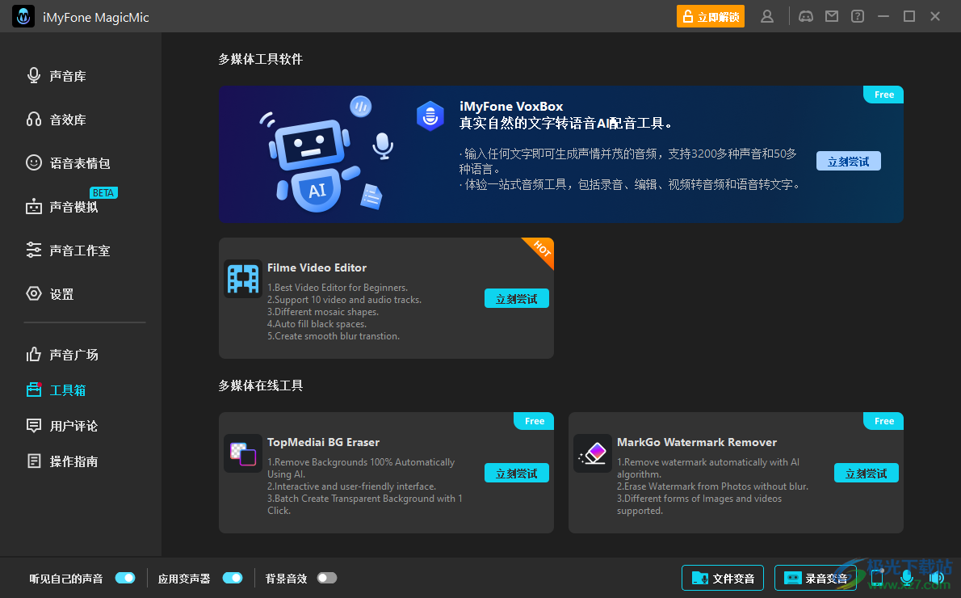Click the 听见自己的声音 label
Viewport: 961px width, 598px height.
pyautogui.click(x=66, y=579)
